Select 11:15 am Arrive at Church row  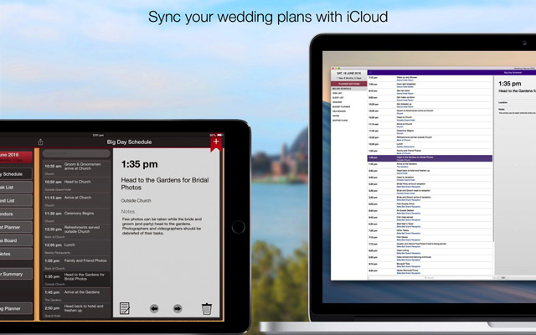[76, 200]
